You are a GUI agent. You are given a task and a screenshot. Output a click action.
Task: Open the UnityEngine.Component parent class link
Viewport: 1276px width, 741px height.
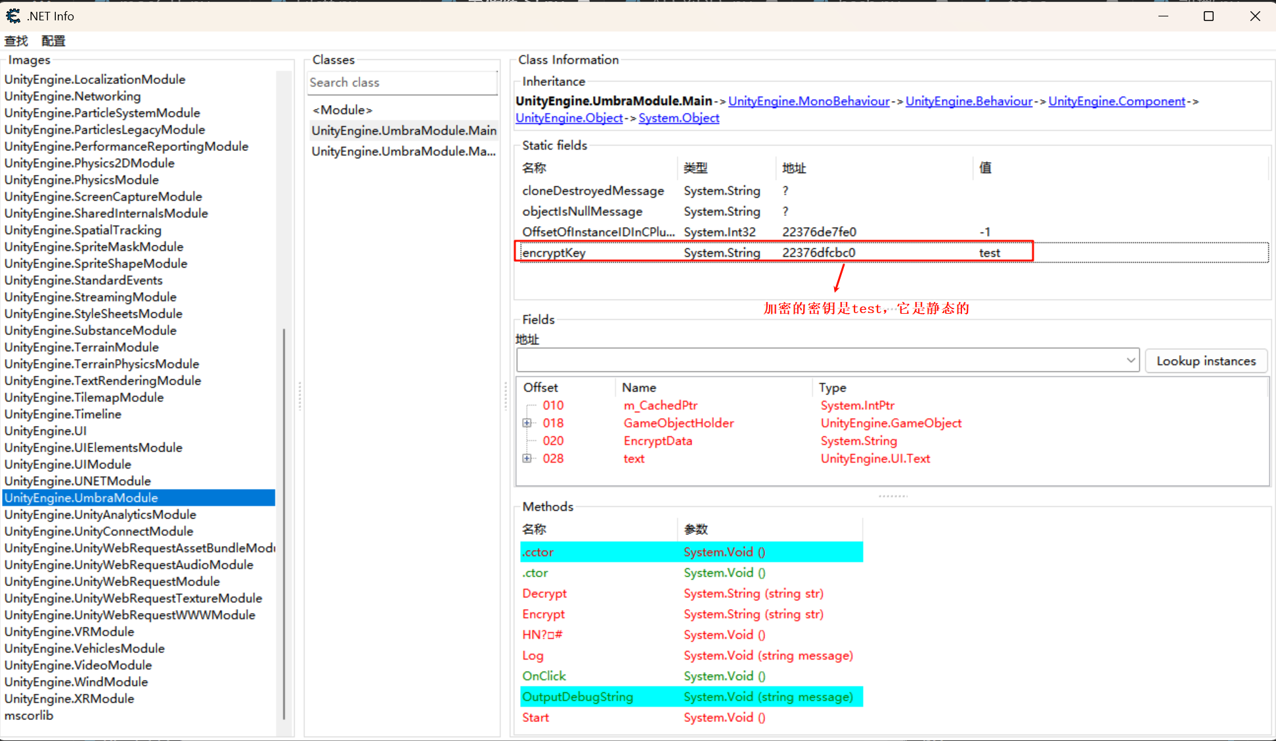tap(1116, 101)
